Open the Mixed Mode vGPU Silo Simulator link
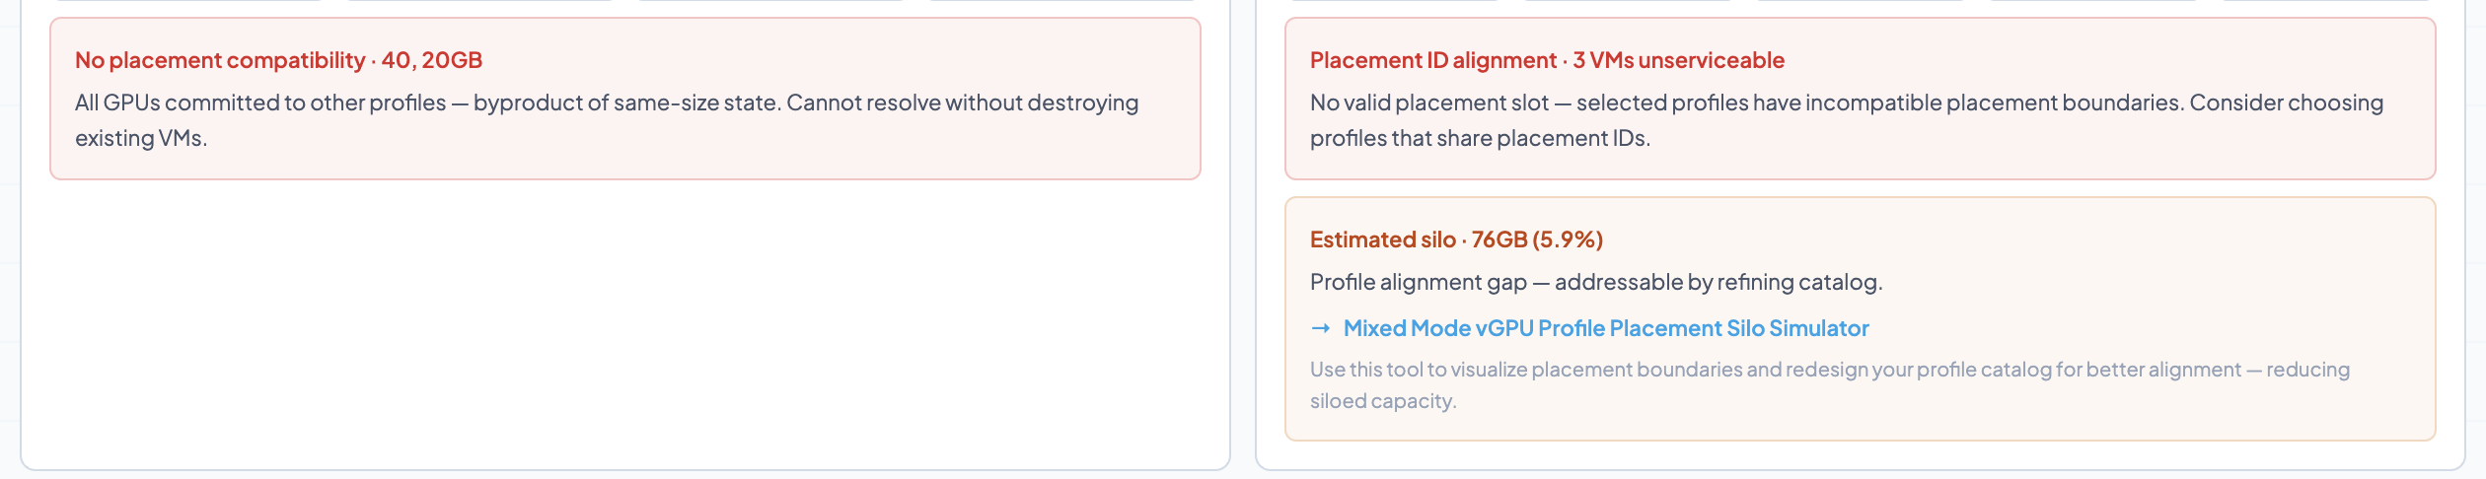 [x=1605, y=328]
